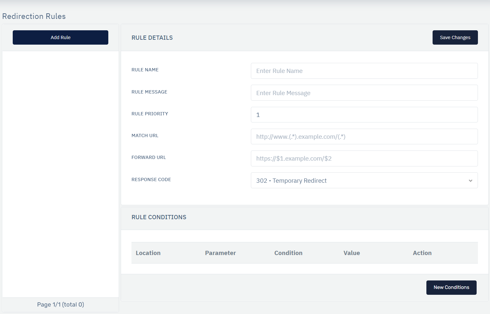The image size is (490, 314).
Task: Select the Rule Priority input field
Action: (x=364, y=115)
